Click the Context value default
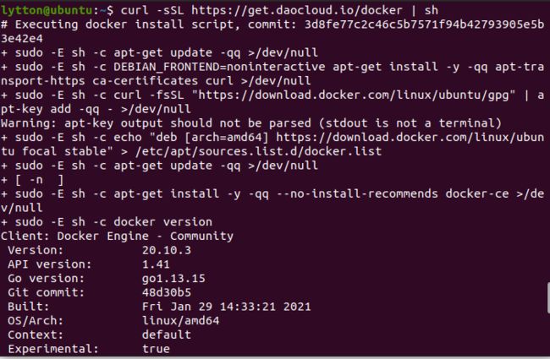 167,335
